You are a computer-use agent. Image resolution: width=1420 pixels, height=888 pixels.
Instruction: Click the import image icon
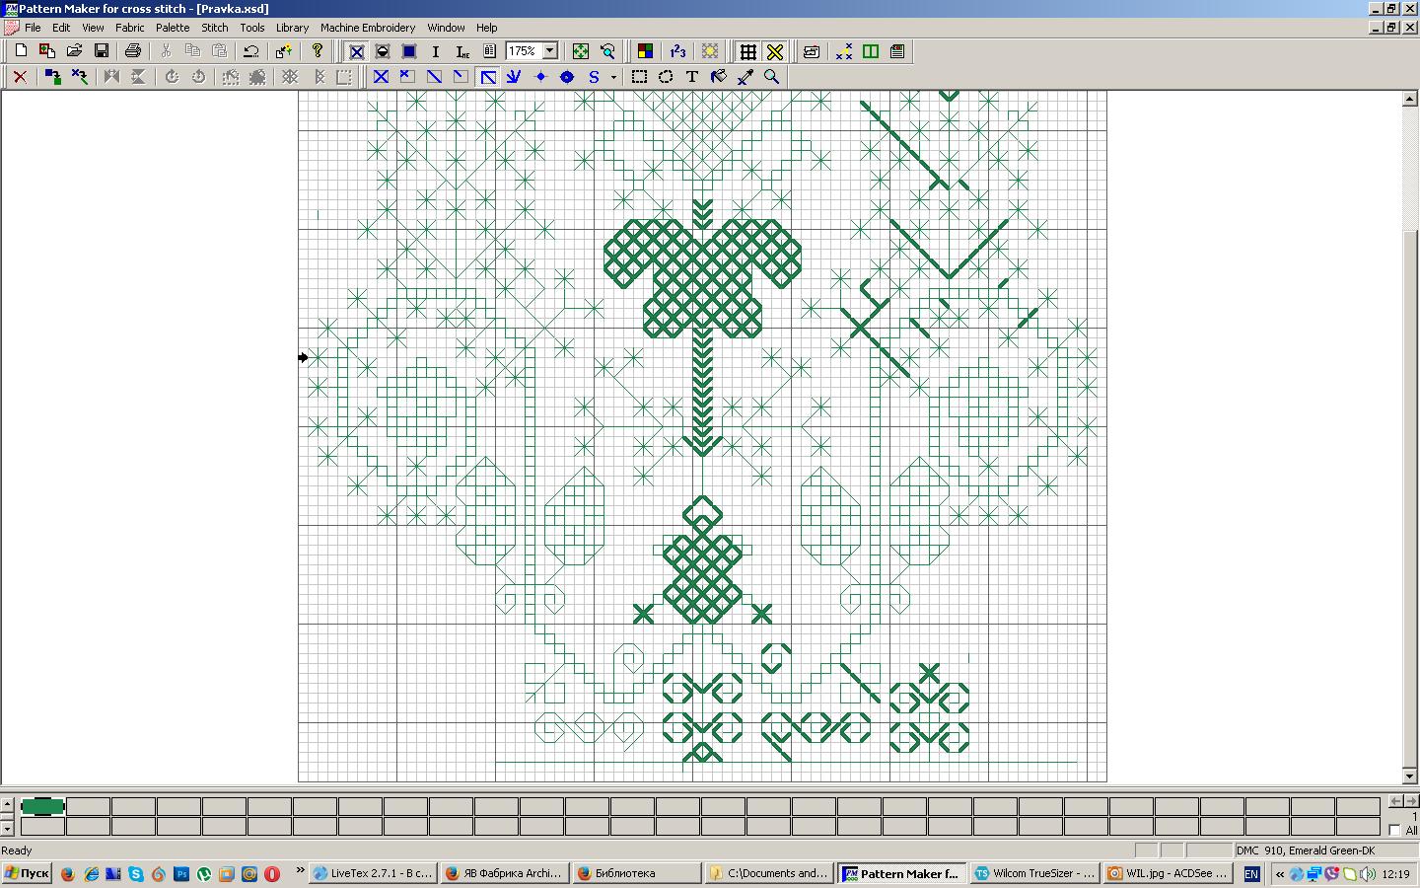point(47,51)
